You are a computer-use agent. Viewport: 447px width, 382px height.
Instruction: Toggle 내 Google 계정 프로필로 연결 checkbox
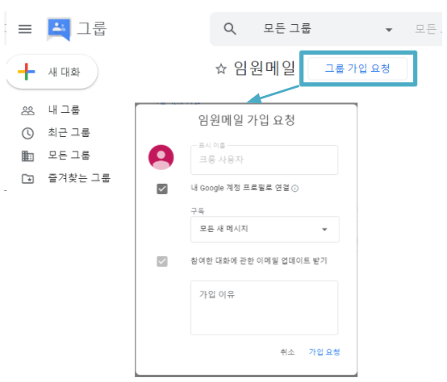point(162,189)
